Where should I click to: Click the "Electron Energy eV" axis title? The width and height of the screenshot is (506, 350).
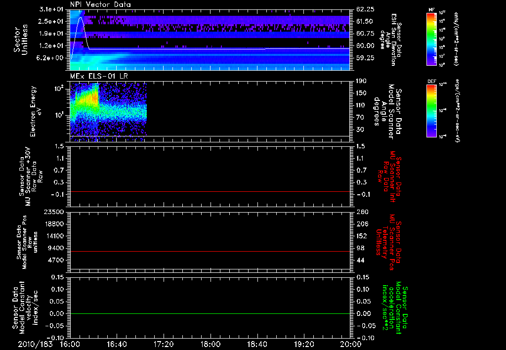point(36,111)
